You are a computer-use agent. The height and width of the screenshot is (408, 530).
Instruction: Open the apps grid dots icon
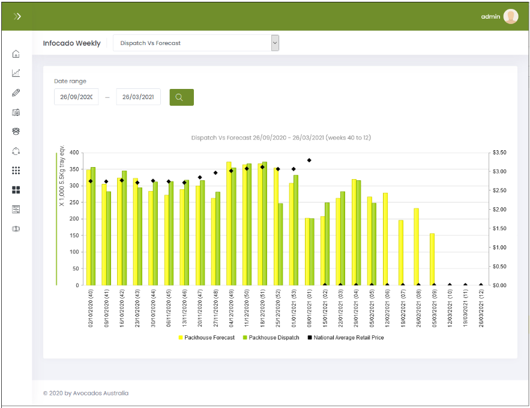[x=16, y=170]
